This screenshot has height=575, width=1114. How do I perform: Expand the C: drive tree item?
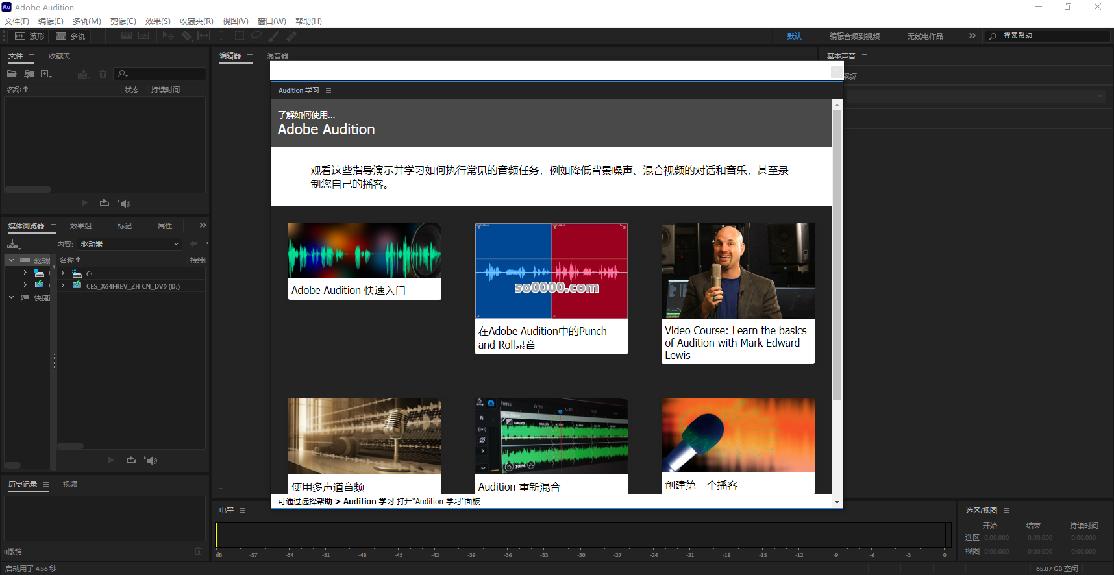(x=63, y=274)
